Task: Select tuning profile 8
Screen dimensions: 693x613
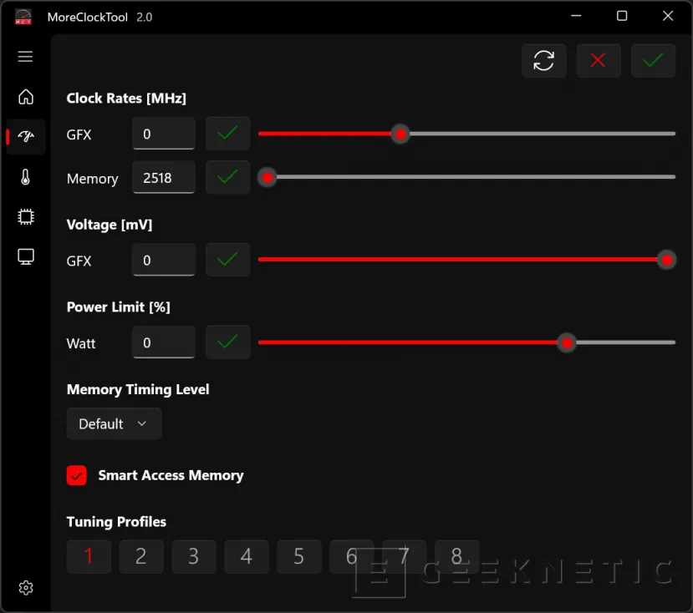Action: 456,556
